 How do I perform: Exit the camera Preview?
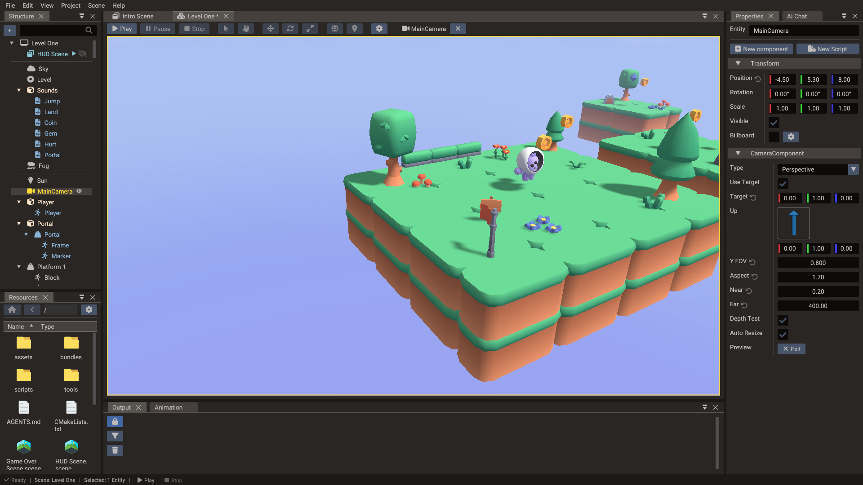tap(792, 349)
